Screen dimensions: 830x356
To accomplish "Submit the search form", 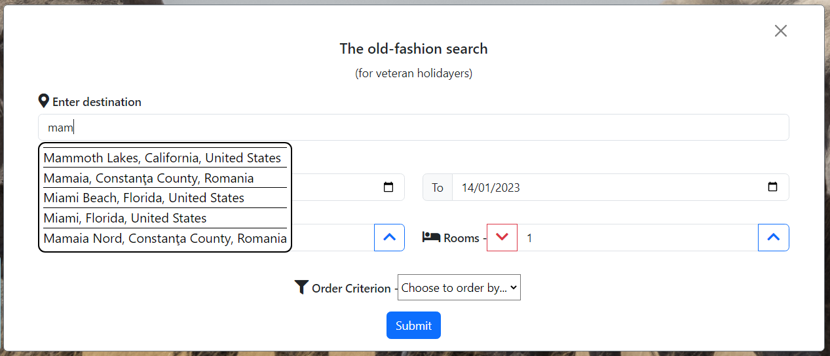I will 413,325.
